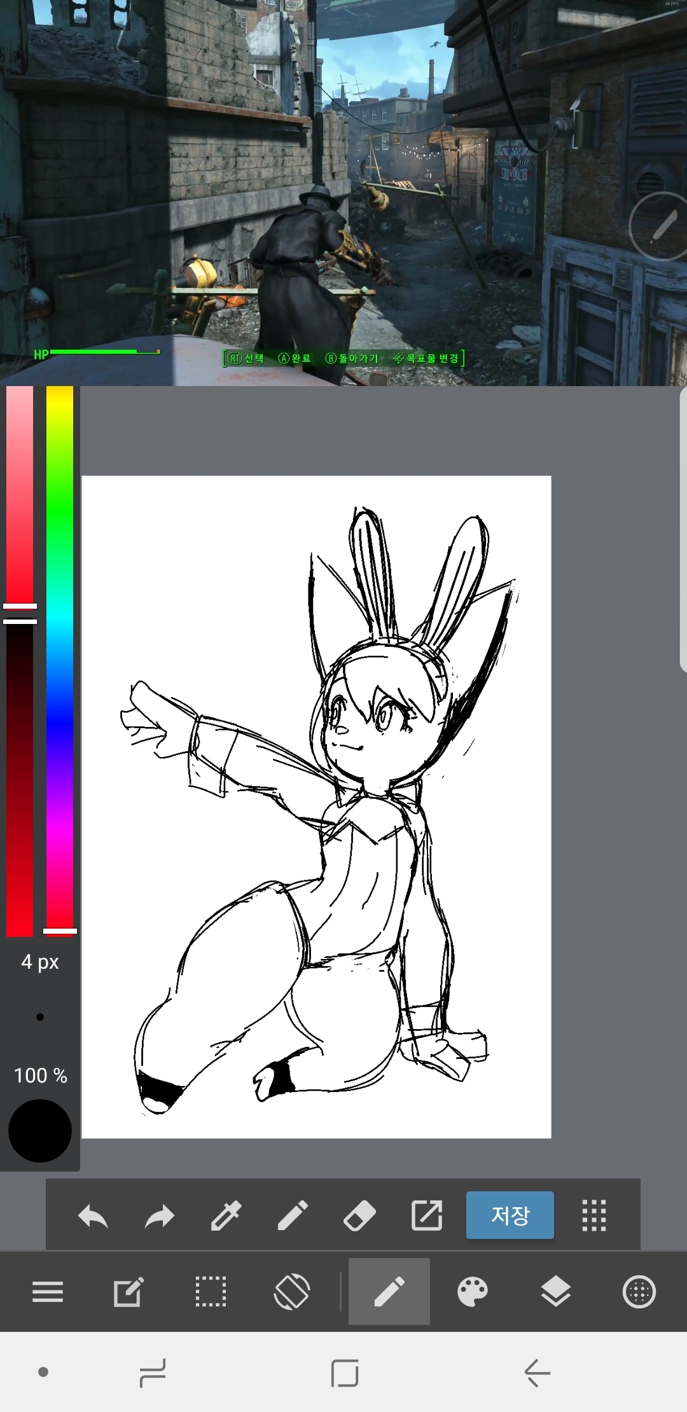Tap the edit canvas pencil-square icon
687x1412 pixels.
(x=128, y=1292)
